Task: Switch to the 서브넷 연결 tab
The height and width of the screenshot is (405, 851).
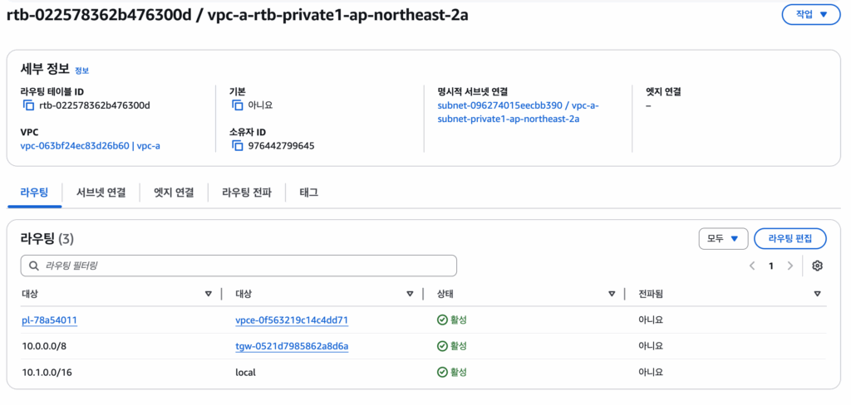Action: [x=101, y=193]
